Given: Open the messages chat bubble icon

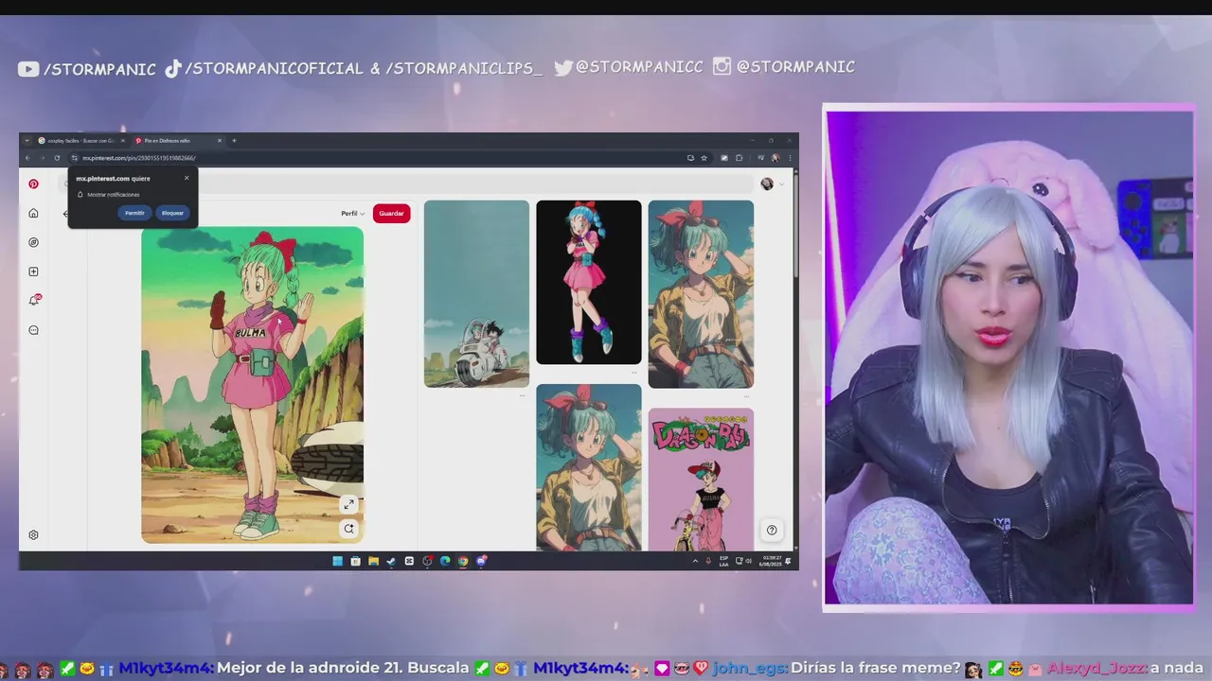Looking at the screenshot, I should pos(33,330).
